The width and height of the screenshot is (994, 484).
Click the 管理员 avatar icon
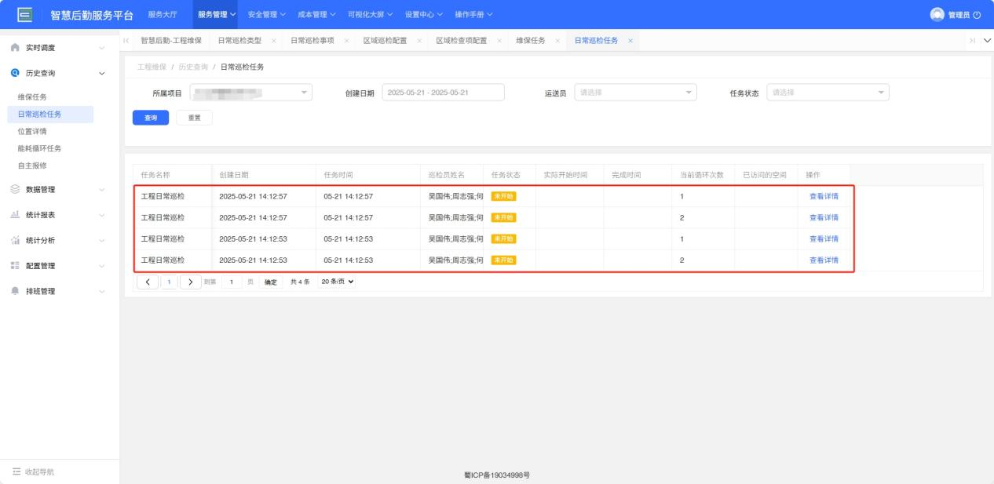937,14
